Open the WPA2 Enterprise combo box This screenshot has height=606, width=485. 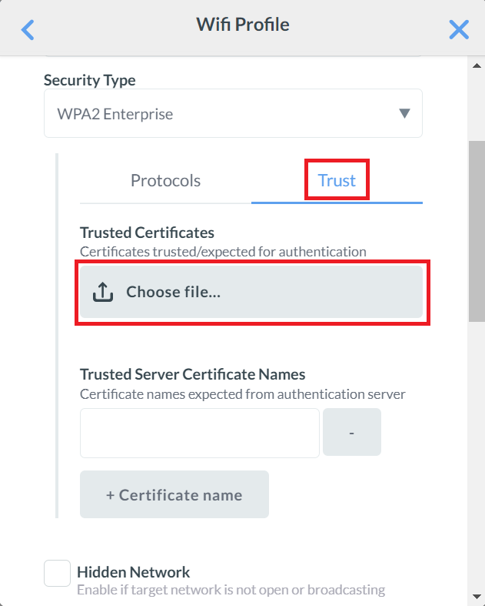(x=223, y=114)
